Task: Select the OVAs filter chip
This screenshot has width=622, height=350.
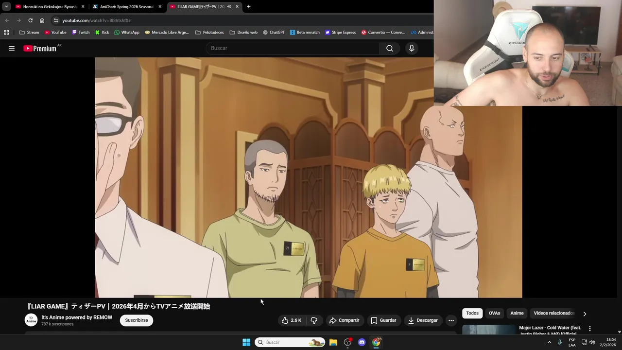Action: tap(494, 314)
